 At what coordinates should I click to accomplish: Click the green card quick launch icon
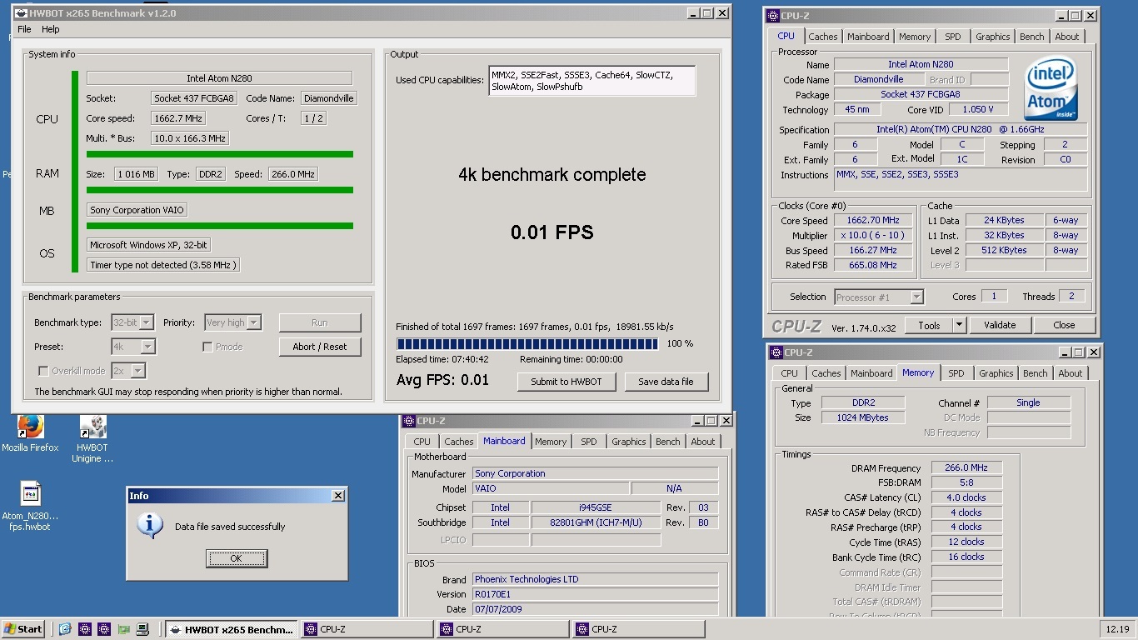[123, 629]
